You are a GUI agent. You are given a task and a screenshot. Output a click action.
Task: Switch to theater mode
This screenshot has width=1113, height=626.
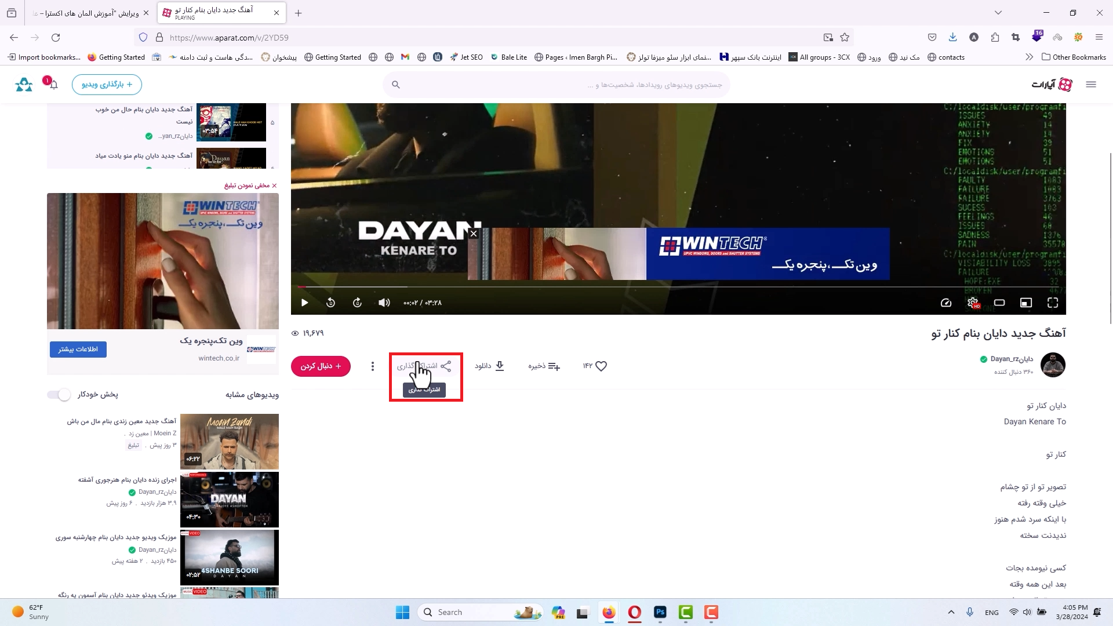coord(999,303)
